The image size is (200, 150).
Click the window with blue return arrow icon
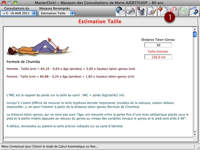pyautogui.click(x=194, y=11)
